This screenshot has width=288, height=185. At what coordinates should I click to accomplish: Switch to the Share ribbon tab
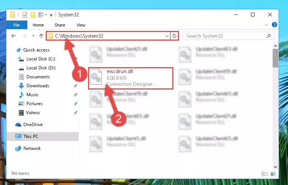60,25
